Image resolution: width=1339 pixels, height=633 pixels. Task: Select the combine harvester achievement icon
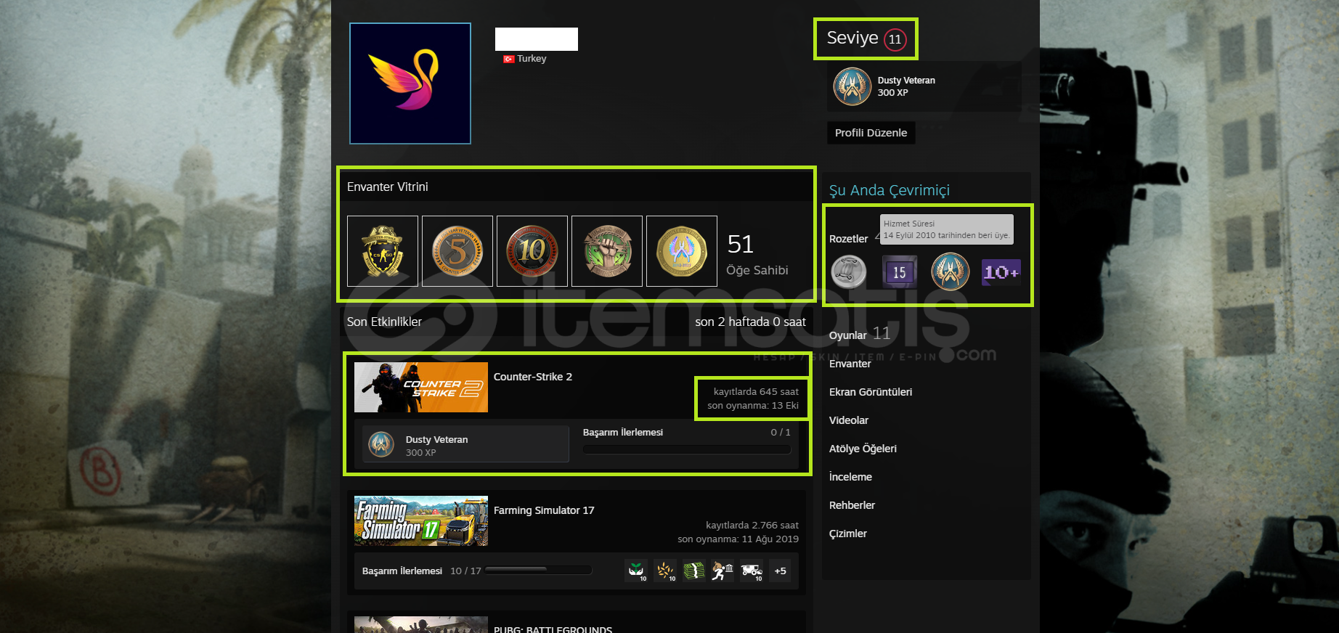click(x=752, y=571)
